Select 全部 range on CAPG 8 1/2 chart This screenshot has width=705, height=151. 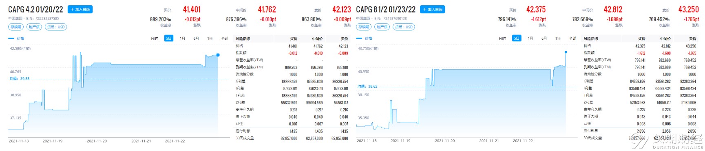pos(572,39)
